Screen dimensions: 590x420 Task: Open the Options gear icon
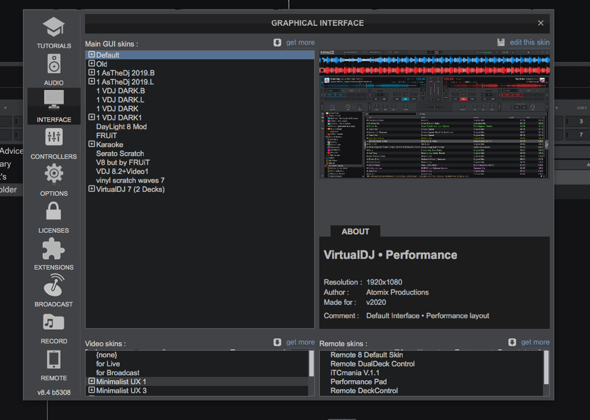pyautogui.click(x=54, y=173)
